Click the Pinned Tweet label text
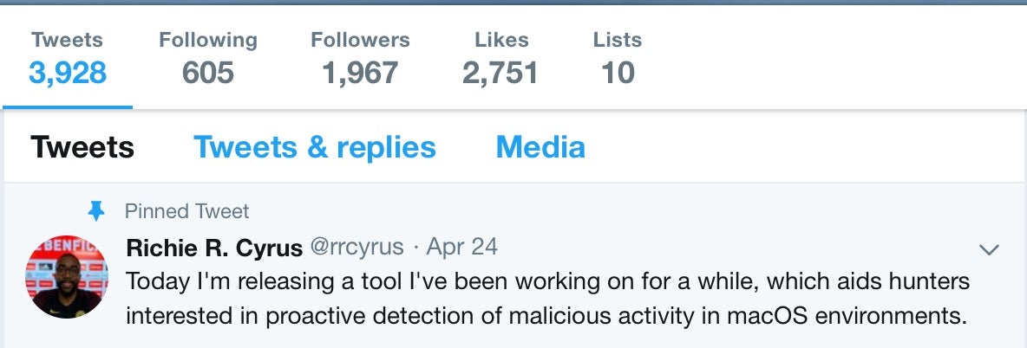1027x348 pixels. click(x=186, y=210)
